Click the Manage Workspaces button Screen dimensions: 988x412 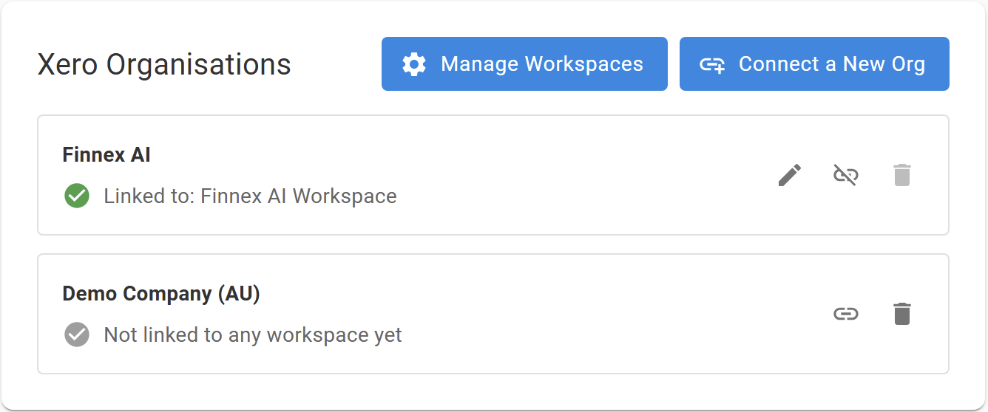coord(524,64)
